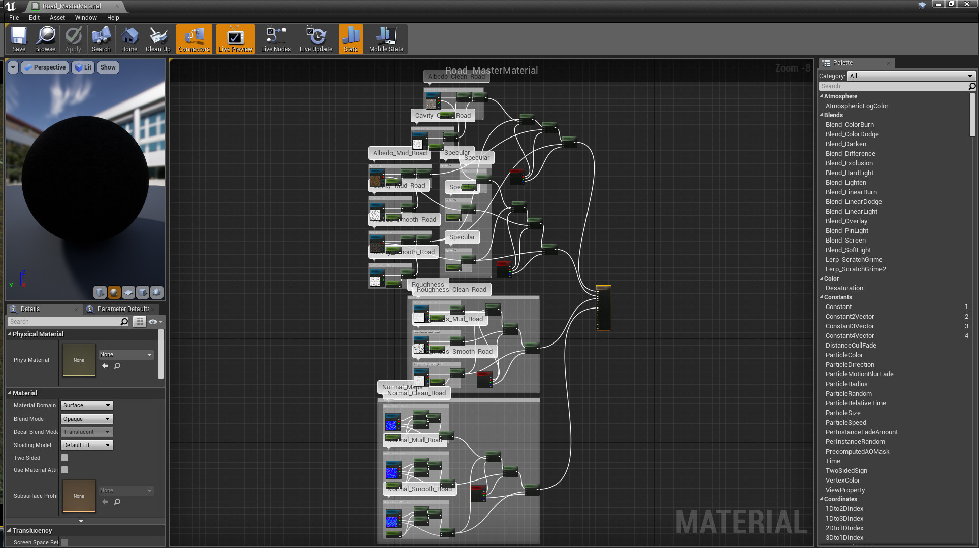The image size is (979, 548).
Task: Open Search from the toolbar
Action: 101,39
